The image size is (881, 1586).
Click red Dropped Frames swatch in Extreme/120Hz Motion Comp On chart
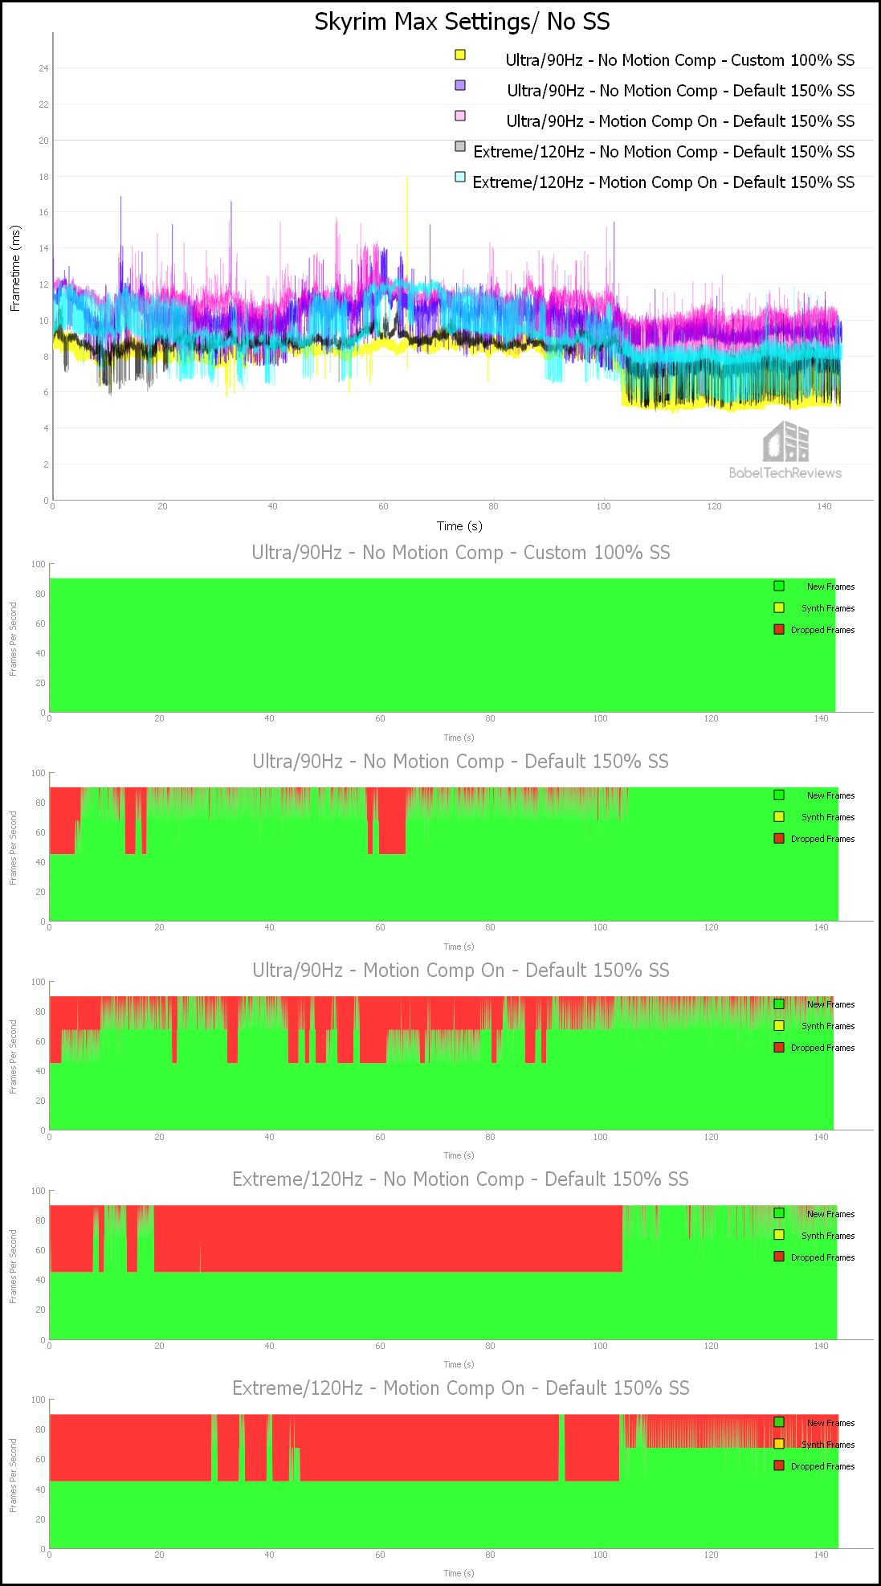(779, 1465)
